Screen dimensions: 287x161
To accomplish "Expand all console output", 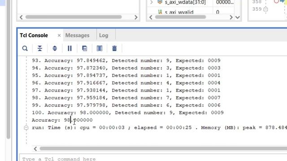I will coord(55,48).
